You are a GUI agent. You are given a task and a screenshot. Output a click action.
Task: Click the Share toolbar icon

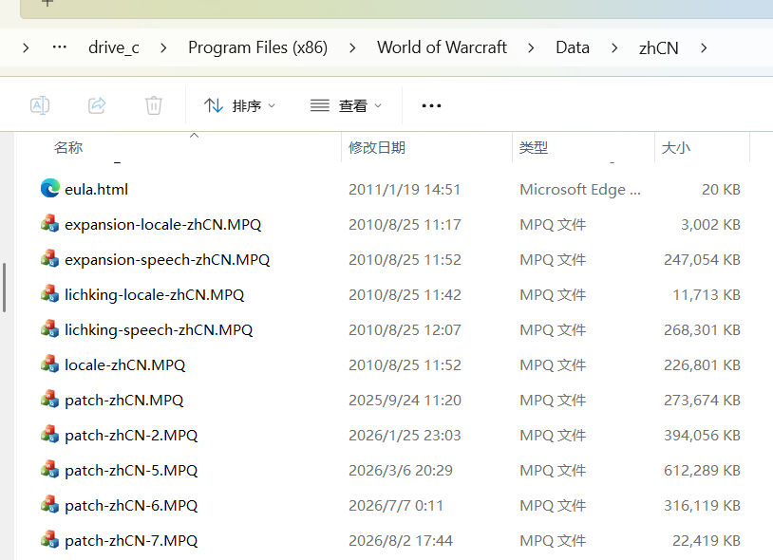coord(97,105)
